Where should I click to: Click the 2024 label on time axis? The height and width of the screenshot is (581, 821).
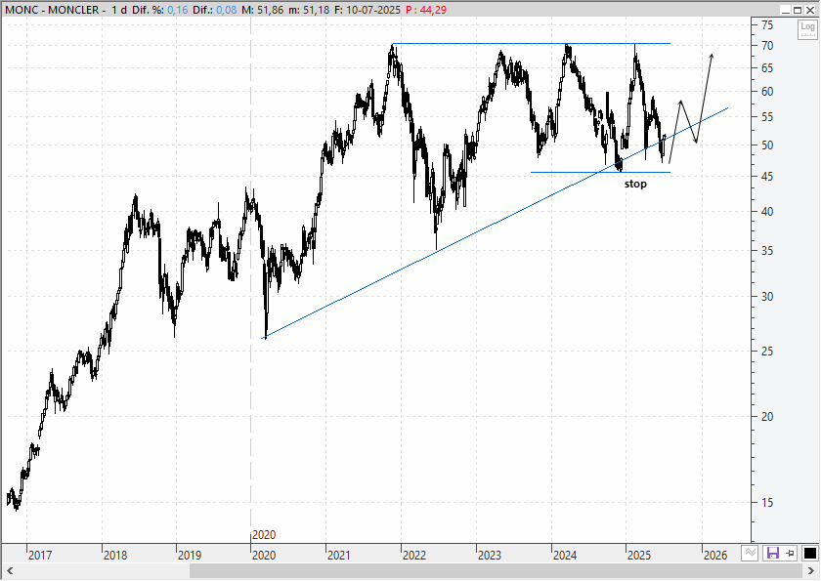point(565,555)
